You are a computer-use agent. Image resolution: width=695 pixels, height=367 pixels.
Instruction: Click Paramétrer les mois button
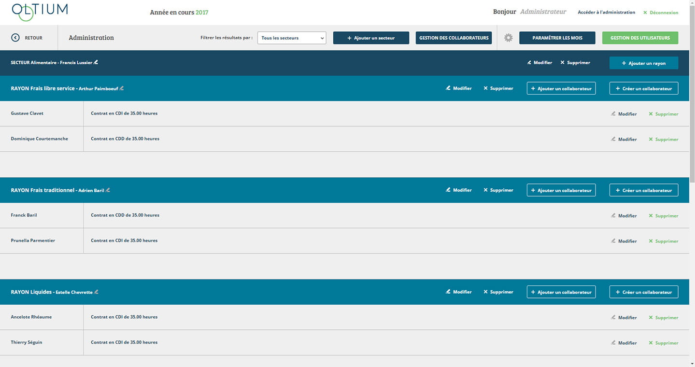pyautogui.click(x=557, y=38)
